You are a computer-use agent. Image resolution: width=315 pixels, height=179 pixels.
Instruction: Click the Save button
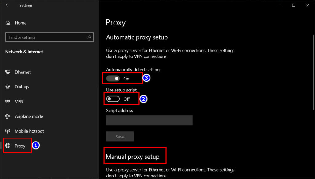(120, 136)
